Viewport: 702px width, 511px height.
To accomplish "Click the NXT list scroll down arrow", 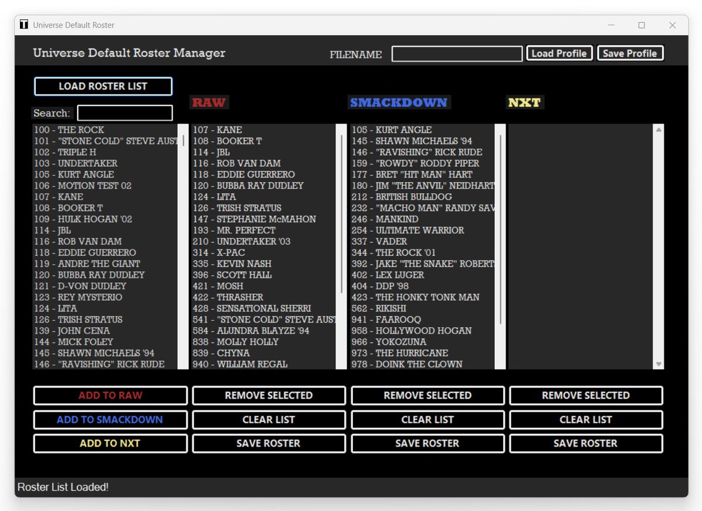I will [x=659, y=364].
